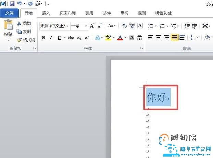Switch to the 审阅 tab
This screenshot has height=158, width=213.
point(124,13)
